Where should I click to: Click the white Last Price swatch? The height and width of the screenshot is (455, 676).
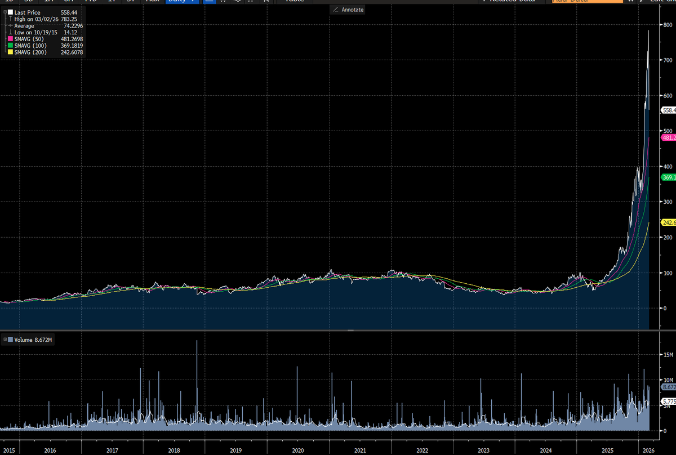point(11,12)
